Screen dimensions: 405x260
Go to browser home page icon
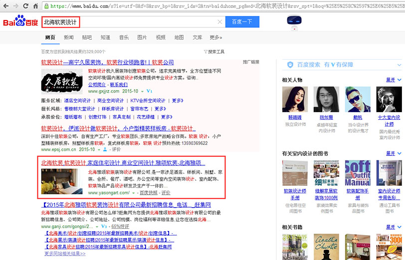click(35, 6)
